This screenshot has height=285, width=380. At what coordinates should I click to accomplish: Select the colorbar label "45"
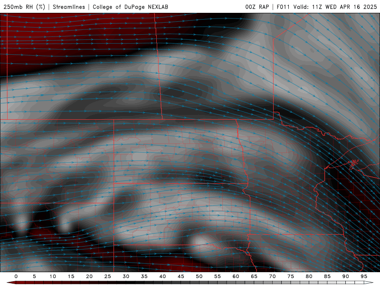(x=181, y=276)
